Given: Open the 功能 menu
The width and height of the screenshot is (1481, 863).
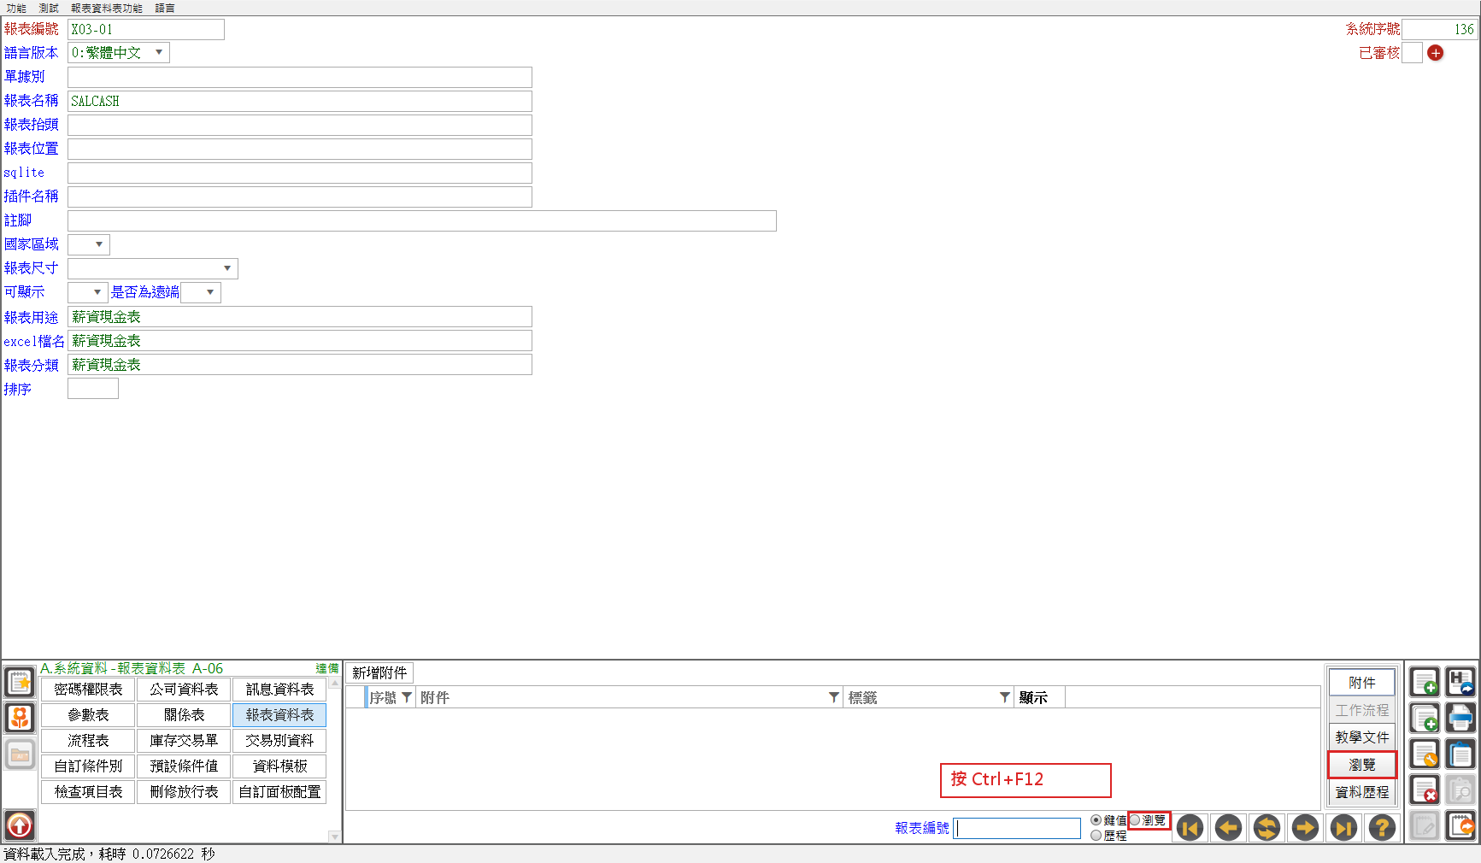Looking at the screenshot, I should tap(16, 8).
